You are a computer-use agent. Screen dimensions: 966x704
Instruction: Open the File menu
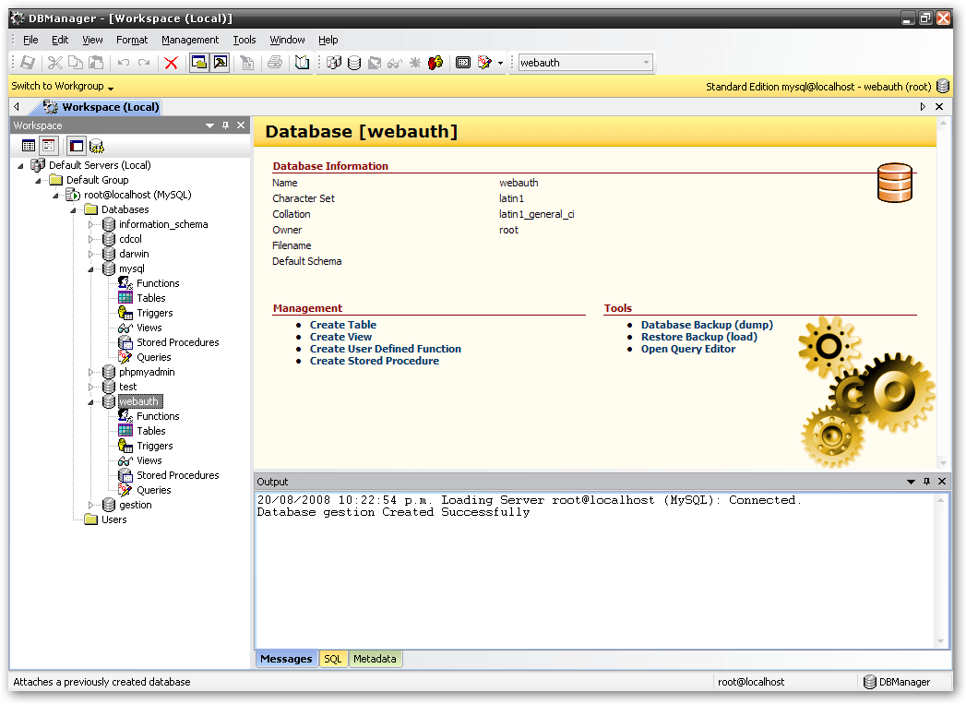[x=30, y=40]
